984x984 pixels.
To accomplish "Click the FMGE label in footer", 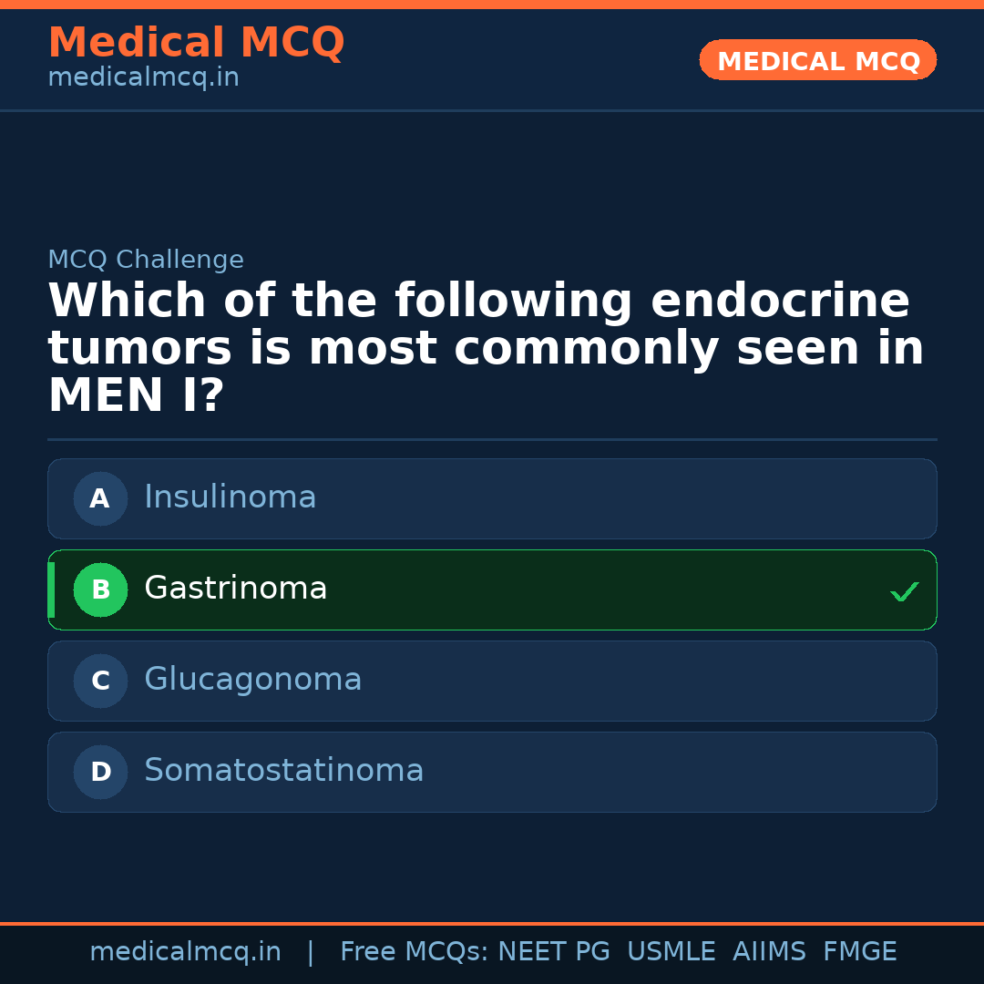I will [x=859, y=952].
